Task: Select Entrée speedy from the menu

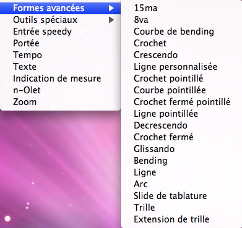Action: [60, 32]
